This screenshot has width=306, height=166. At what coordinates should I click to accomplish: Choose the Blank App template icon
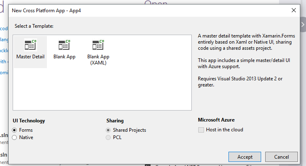[x=64, y=45]
